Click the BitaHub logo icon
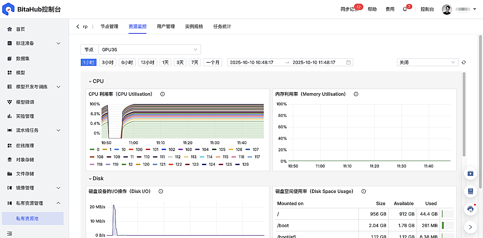Viewport: 483px width, 238px height. 8,9
